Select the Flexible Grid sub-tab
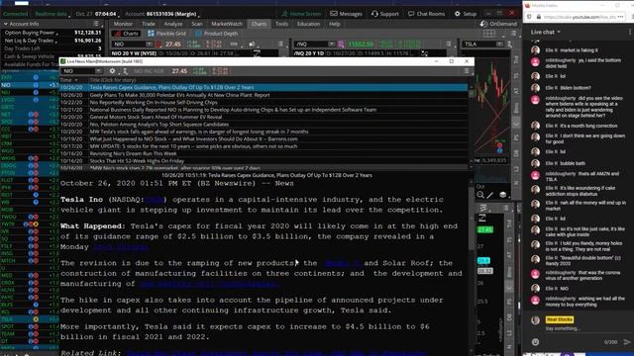634x356 pixels. click(x=166, y=34)
